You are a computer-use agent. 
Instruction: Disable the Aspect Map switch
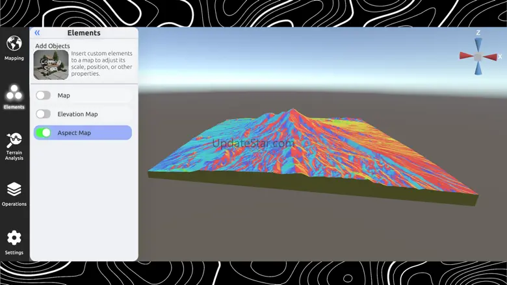tap(43, 132)
